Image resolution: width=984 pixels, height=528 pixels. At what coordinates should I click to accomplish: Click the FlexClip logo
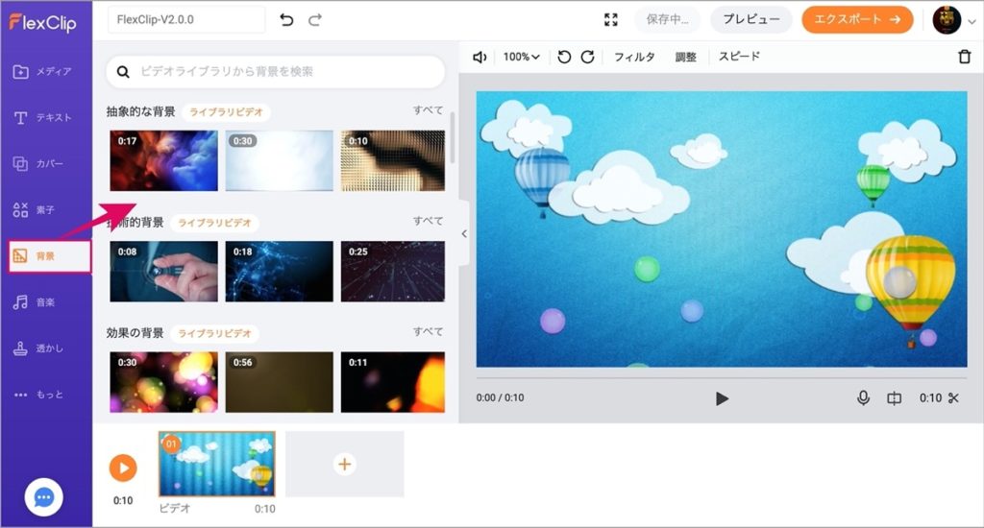(42, 22)
